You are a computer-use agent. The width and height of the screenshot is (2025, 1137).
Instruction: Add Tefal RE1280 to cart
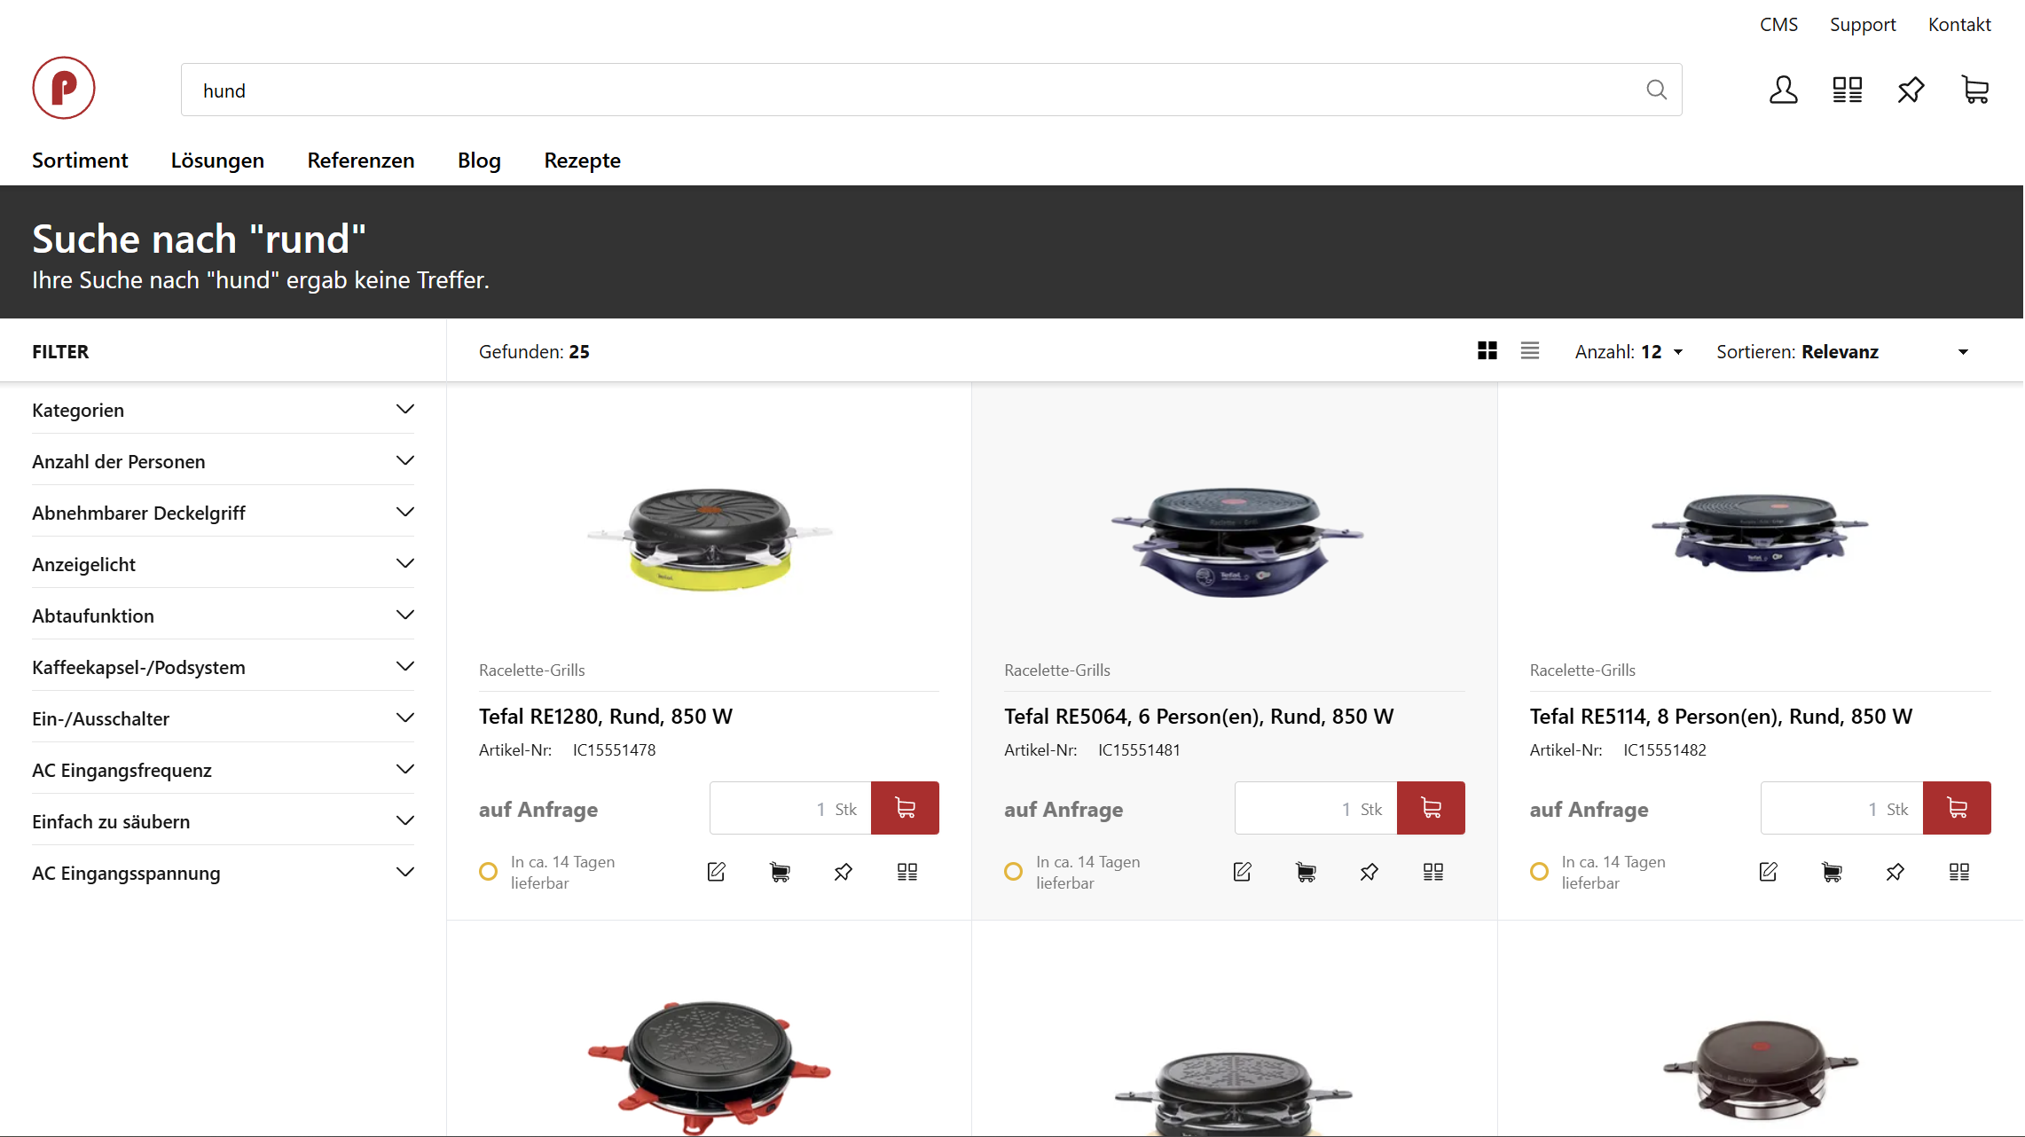[x=905, y=808]
